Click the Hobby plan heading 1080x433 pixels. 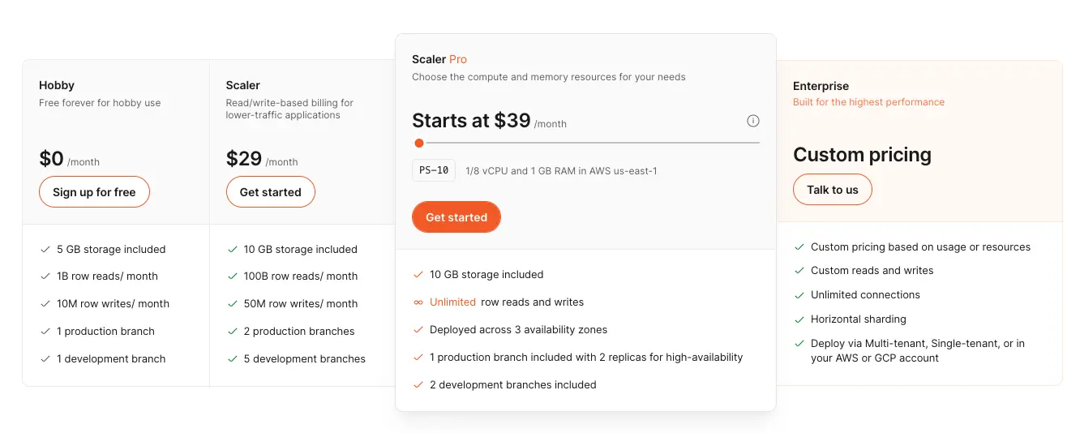point(57,85)
